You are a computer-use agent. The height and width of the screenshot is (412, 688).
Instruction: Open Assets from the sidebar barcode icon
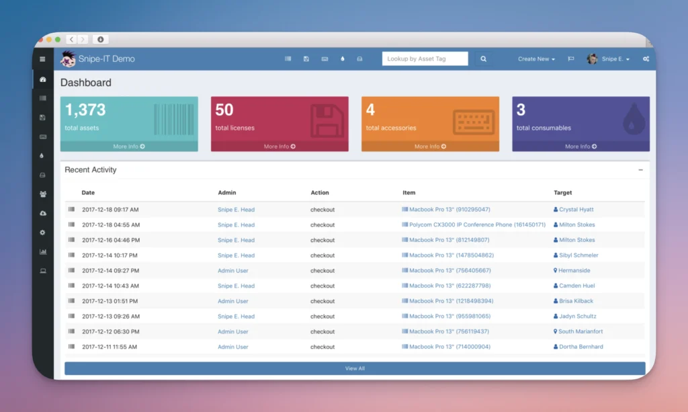coord(43,98)
